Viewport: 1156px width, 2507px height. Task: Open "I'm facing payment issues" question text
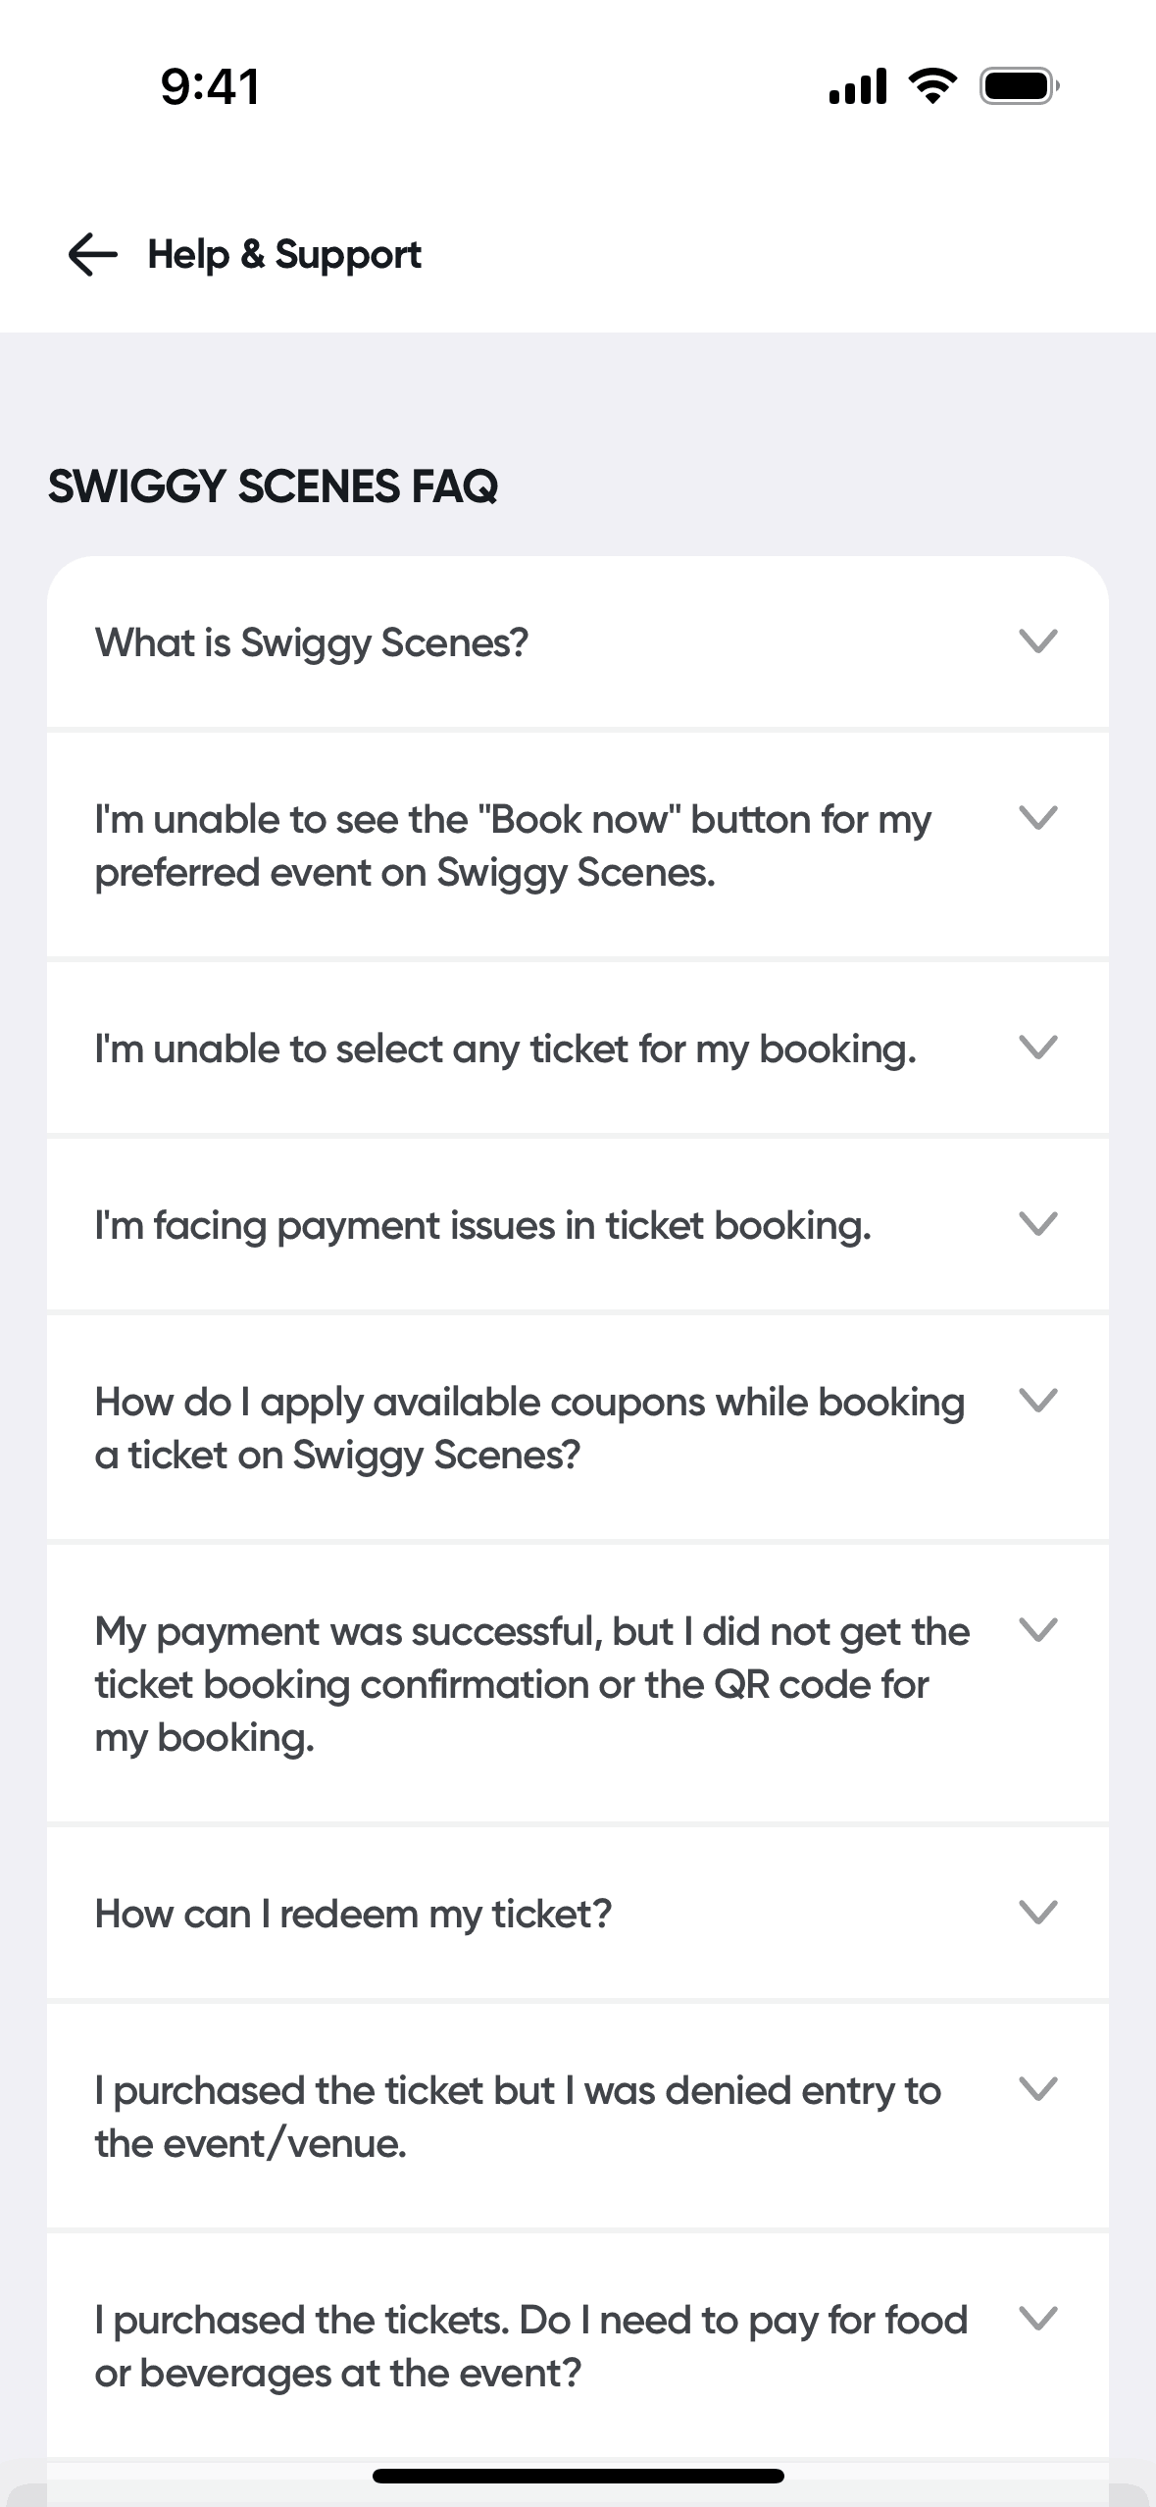coord(482,1226)
